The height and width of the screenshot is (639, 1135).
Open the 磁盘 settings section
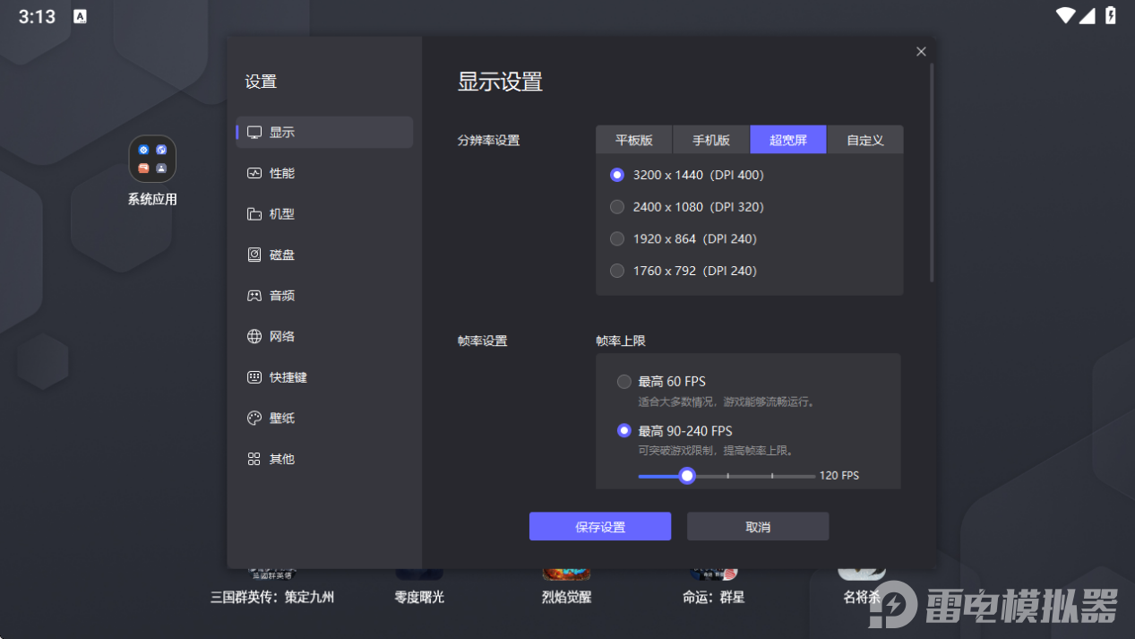pos(324,255)
